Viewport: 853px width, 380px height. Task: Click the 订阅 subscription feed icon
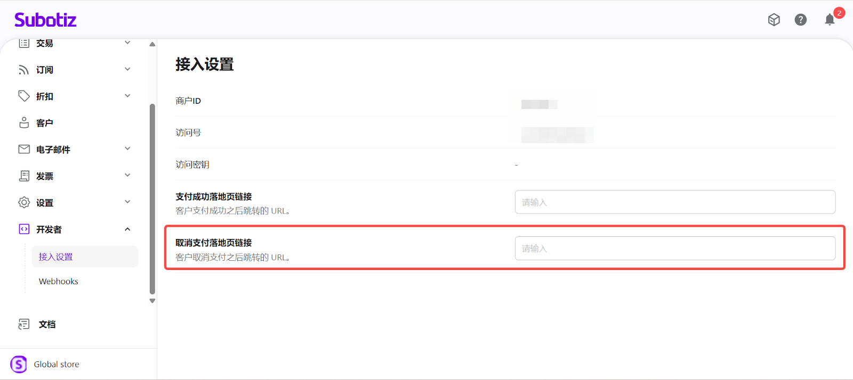coord(24,70)
